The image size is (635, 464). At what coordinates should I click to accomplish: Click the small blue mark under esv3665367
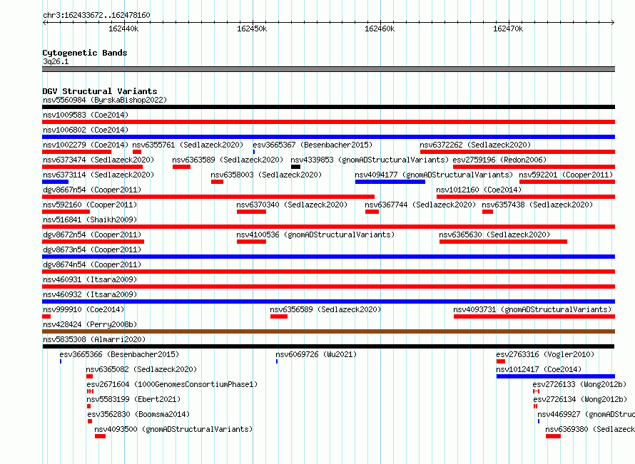point(254,152)
